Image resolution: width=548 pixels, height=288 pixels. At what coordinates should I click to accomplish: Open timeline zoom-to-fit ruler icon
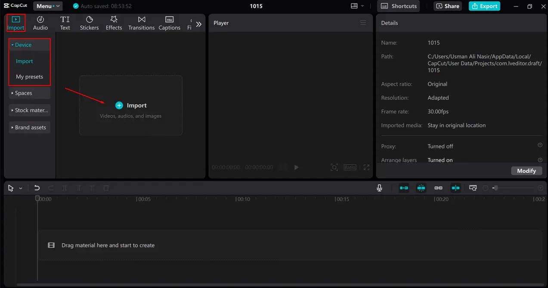[x=473, y=188]
